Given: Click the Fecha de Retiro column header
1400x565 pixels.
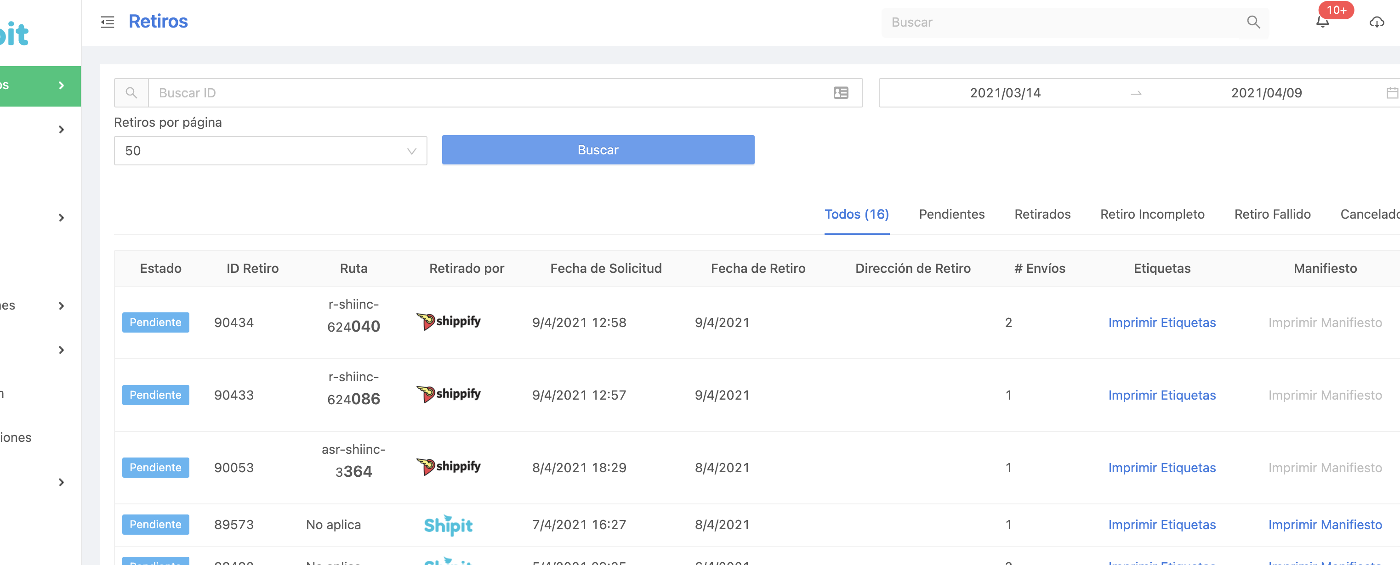Looking at the screenshot, I should click(758, 268).
